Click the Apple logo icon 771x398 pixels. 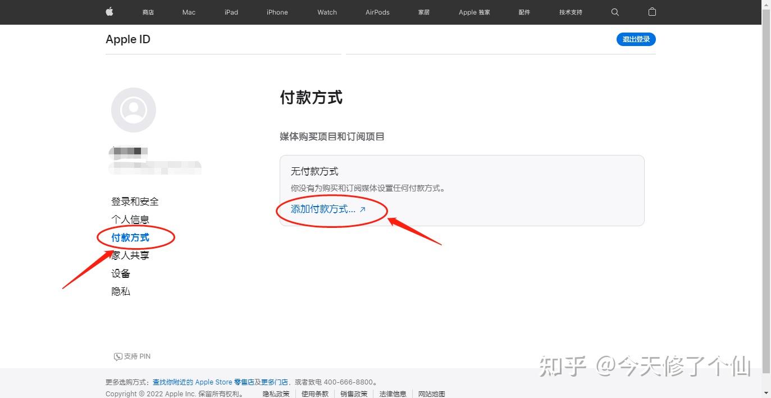point(110,12)
